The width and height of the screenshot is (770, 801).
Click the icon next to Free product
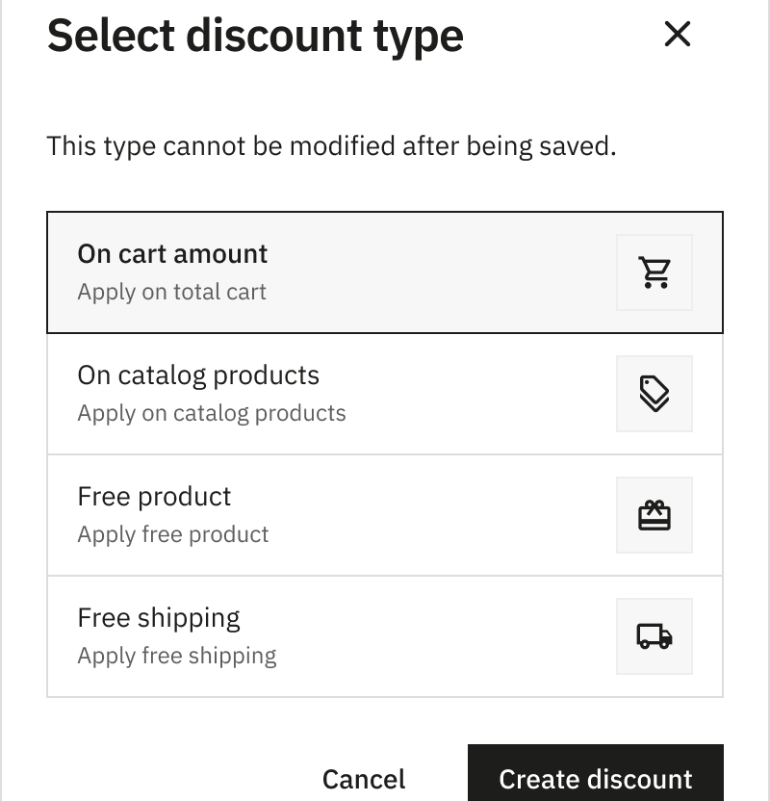[x=654, y=515]
